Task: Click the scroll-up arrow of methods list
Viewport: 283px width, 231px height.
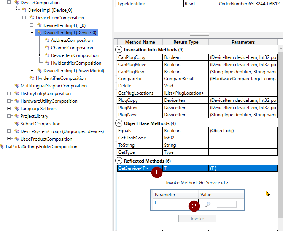Action: point(280,48)
